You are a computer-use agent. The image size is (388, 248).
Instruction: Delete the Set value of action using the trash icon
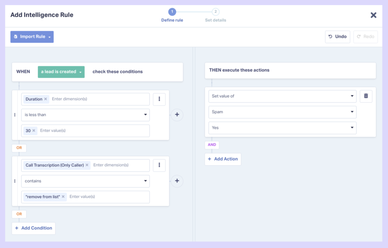(366, 96)
